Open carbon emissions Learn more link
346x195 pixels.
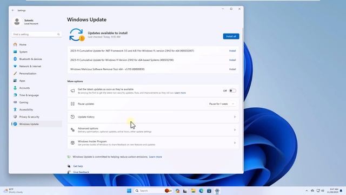click(155, 157)
